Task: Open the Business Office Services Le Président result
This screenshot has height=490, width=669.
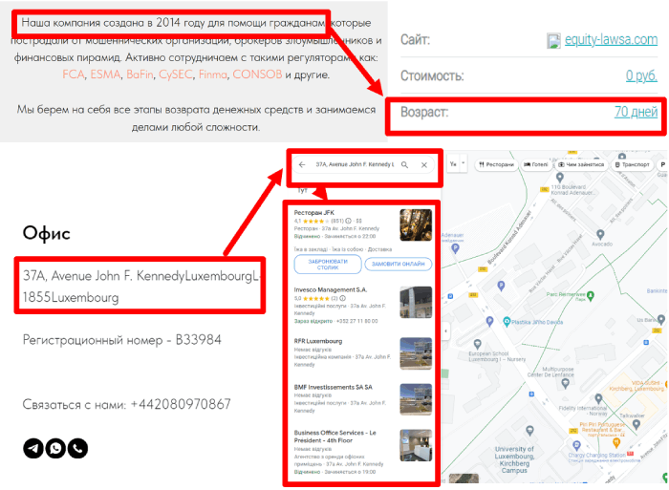Action: click(334, 437)
